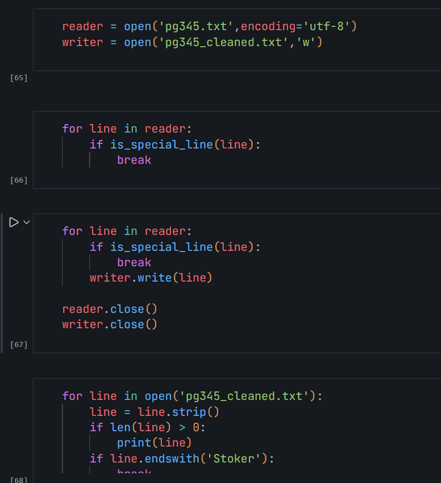Screen dimensions: 441x483
Task: Click the if len(line) > 0: line
Action: [147, 428]
